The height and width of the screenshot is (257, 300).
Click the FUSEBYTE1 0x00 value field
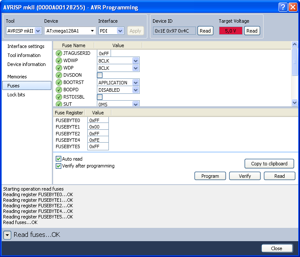pyautogui.click(x=98, y=127)
